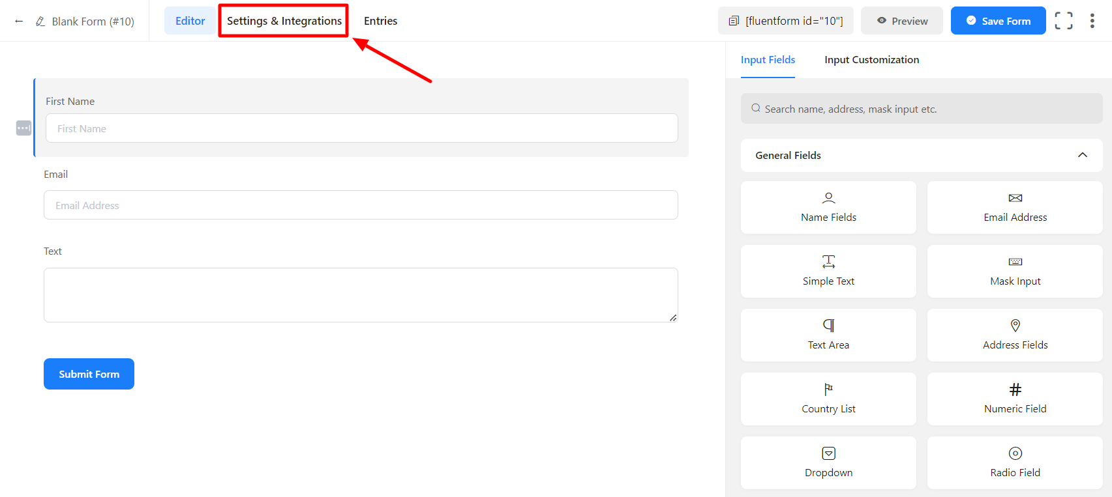Switch to Settings & Integrations tab
Viewport: 1112px width, 497px height.
[284, 21]
